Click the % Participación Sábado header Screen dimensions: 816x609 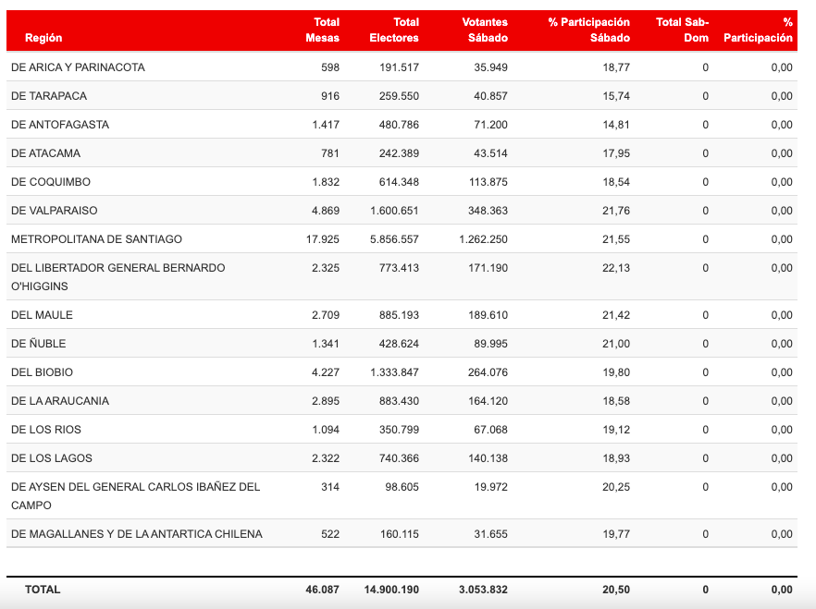588,30
